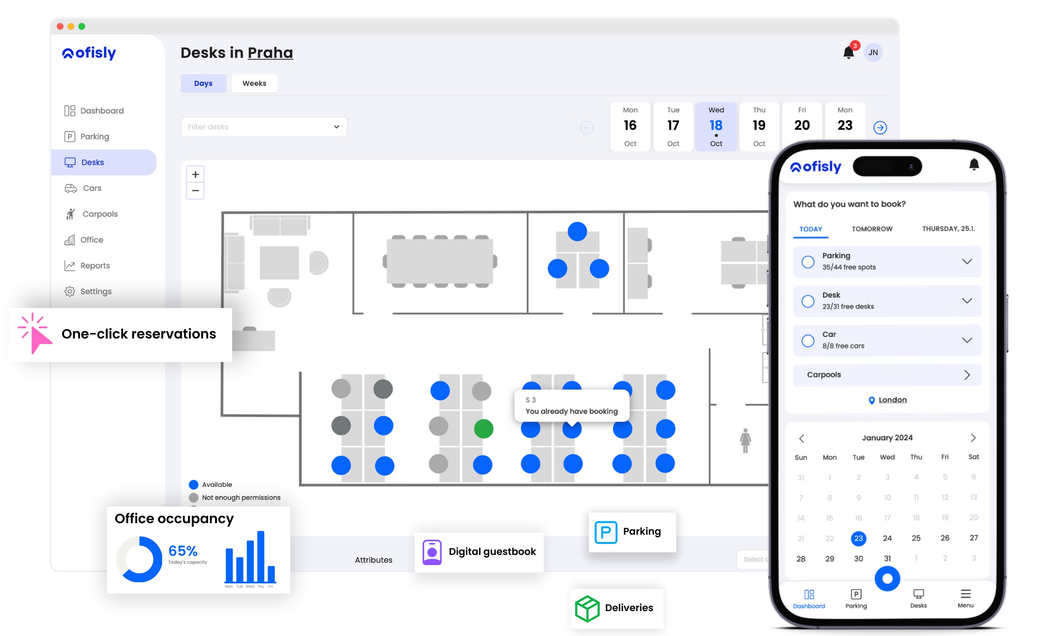
Task: Zoom in on the floor map
Action: tap(195, 175)
